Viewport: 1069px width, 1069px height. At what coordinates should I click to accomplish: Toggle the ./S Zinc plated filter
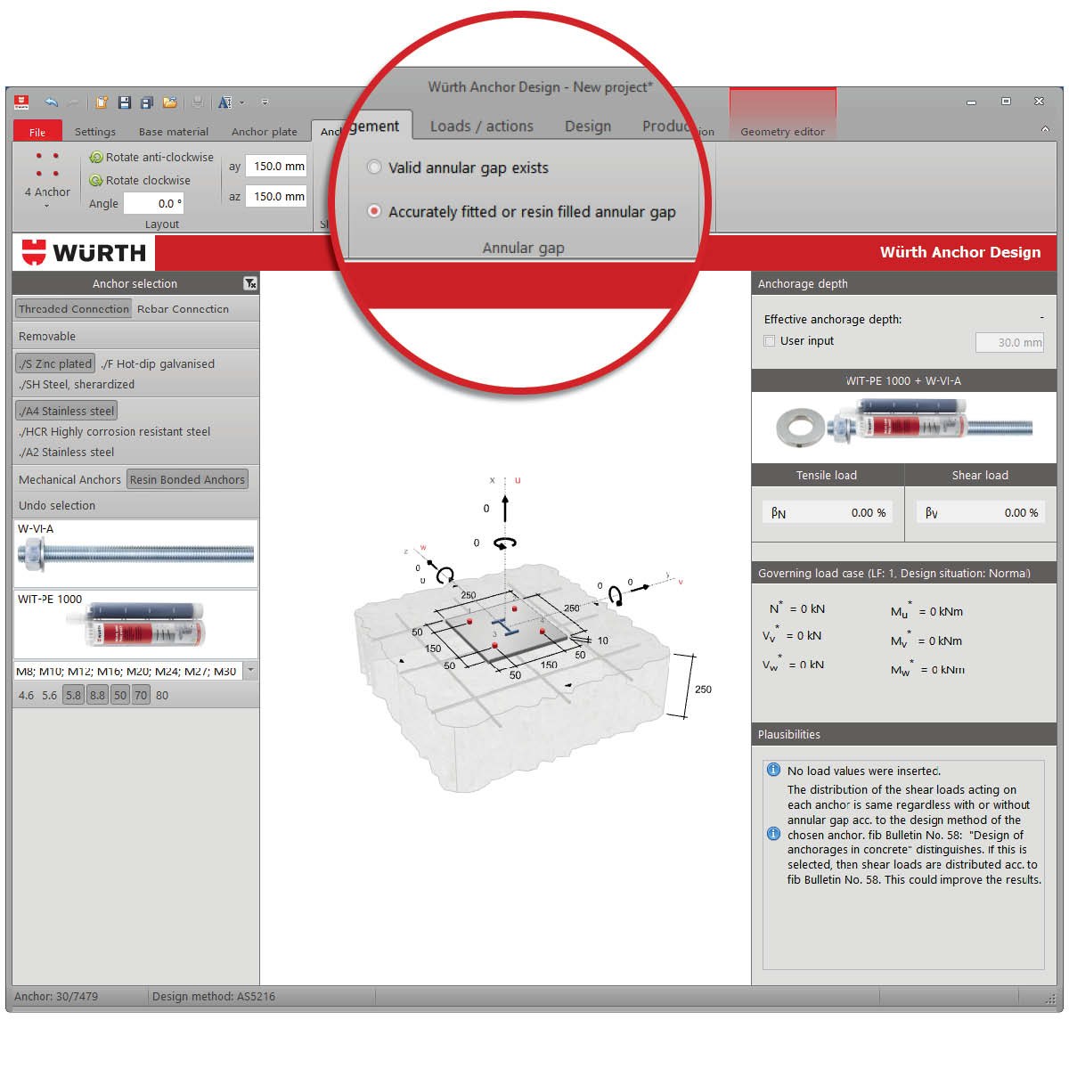(x=55, y=363)
